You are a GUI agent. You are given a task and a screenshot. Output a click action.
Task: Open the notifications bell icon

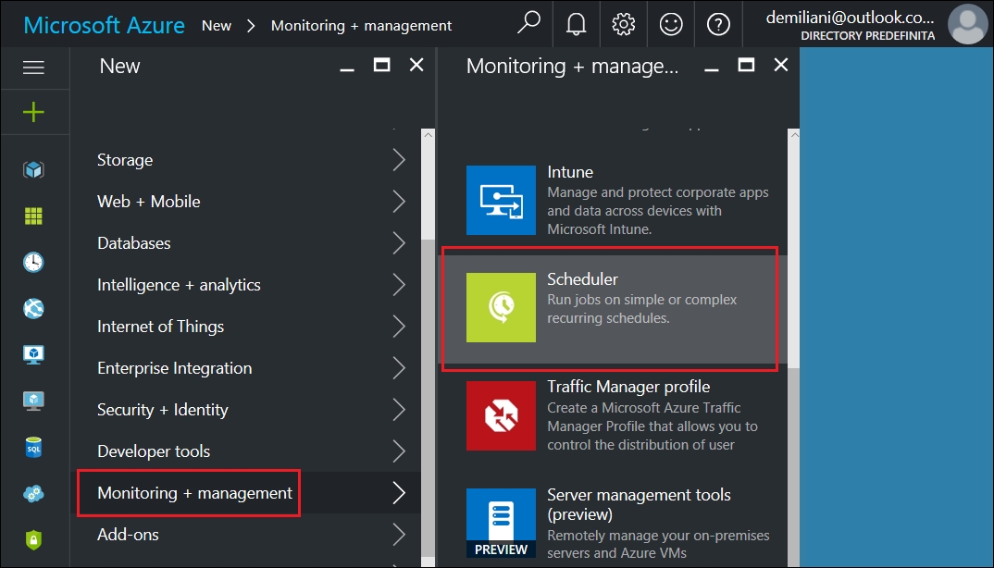[x=576, y=25]
